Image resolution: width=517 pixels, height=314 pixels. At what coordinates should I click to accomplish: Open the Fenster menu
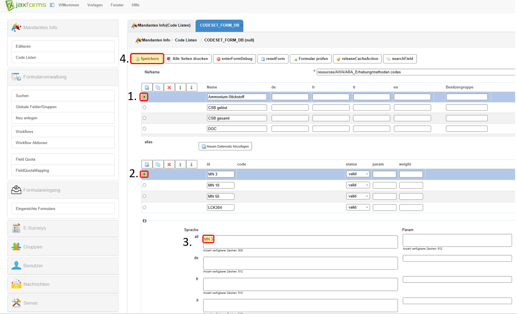click(x=117, y=5)
